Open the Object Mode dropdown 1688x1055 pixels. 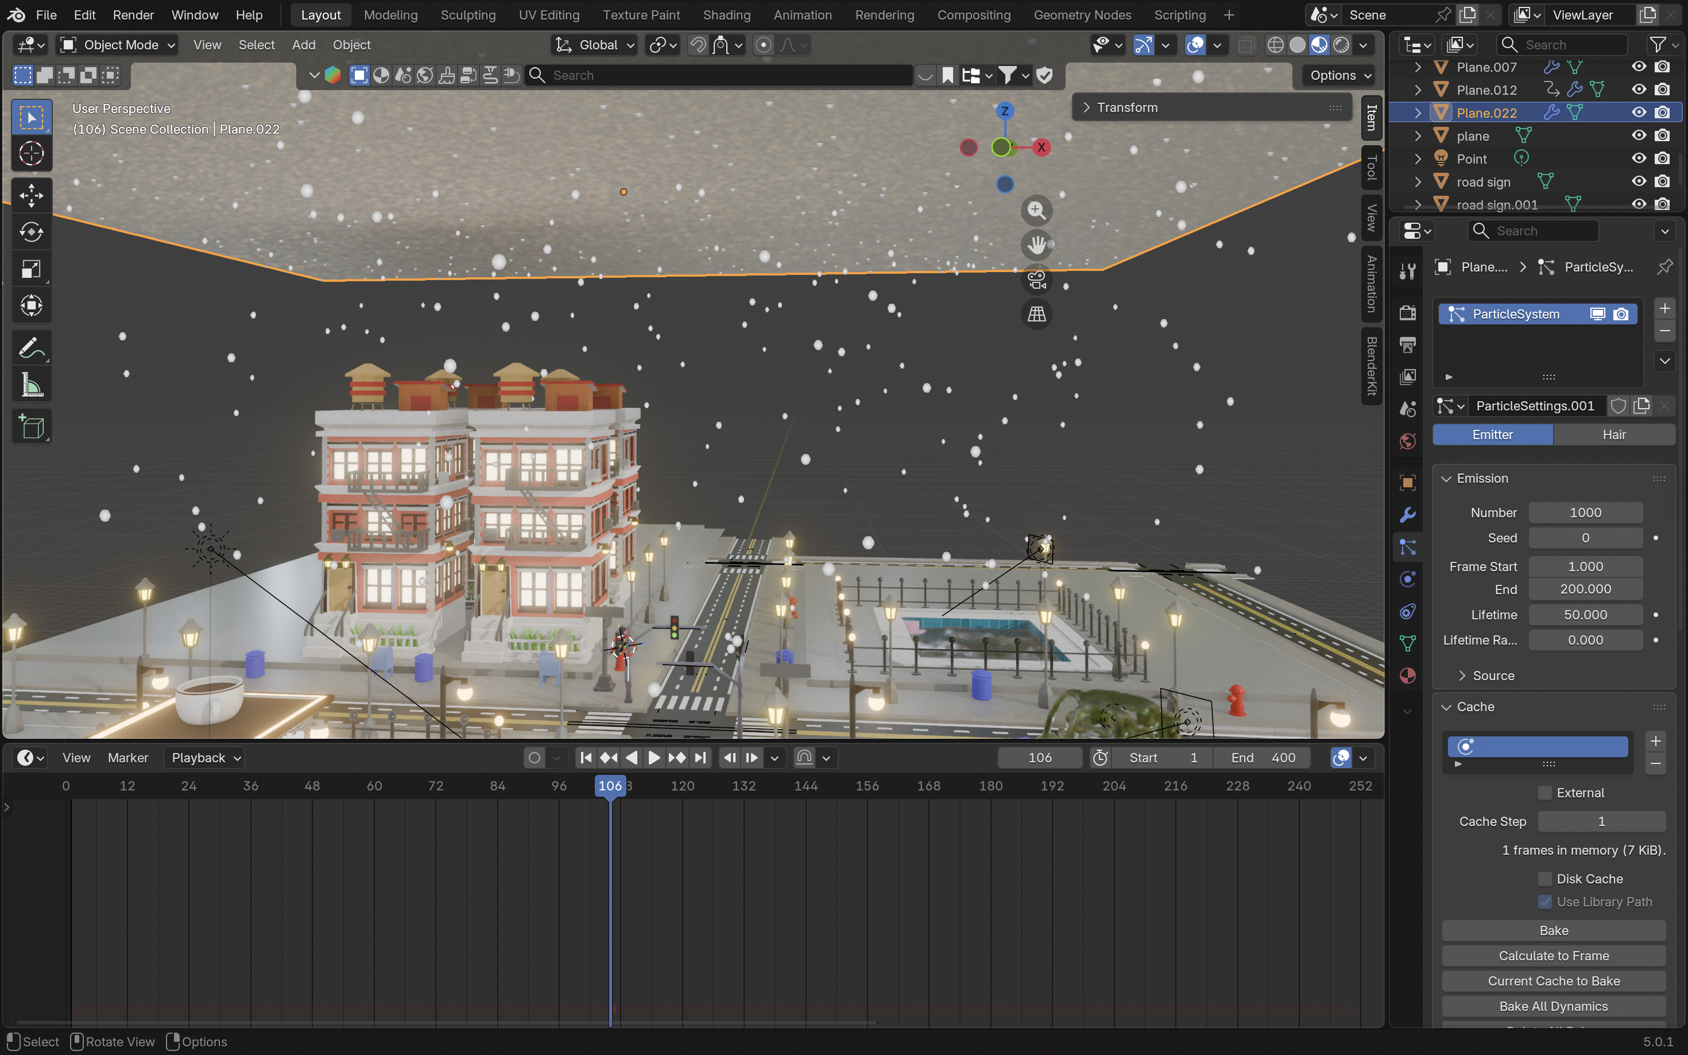[117, 45]
